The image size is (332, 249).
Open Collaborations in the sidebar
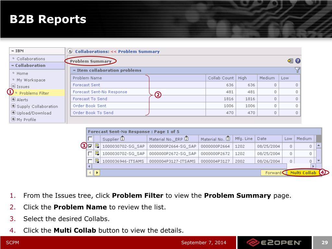pyautogui.click(x=31, y=59)
